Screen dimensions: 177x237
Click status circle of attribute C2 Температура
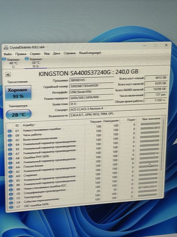[11, 198]
